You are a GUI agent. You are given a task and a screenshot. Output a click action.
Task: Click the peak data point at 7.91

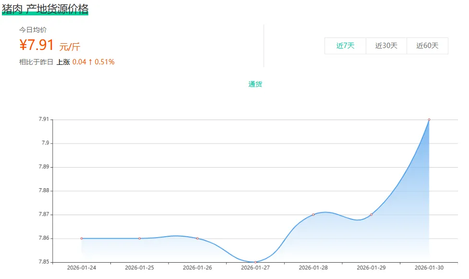(x=429, y=120)
